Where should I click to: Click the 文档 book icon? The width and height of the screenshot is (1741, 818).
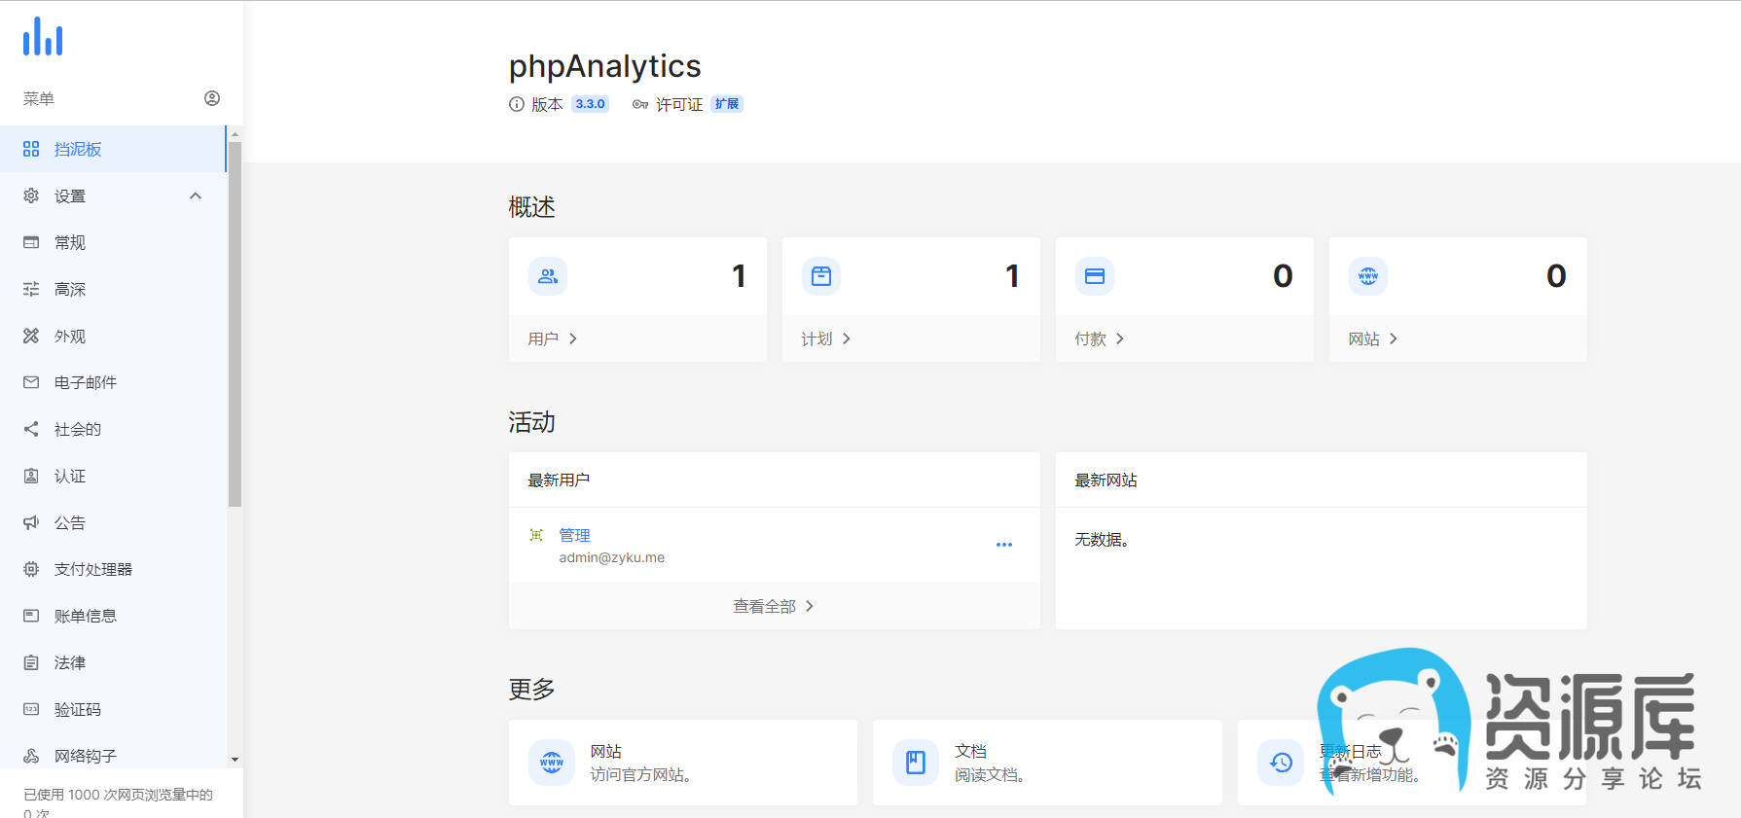pyautogui.click(x=916, y=763)
